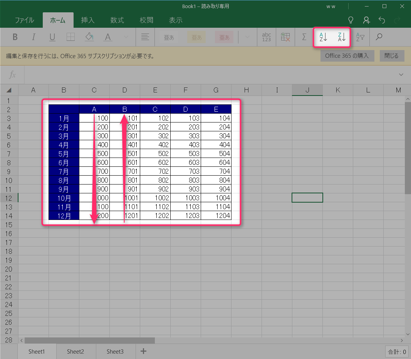Click the cell showing 12月
The image size is (411, 359).
click(x=64, y=216)
